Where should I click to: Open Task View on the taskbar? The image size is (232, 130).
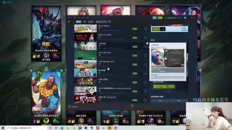point(56,128)
